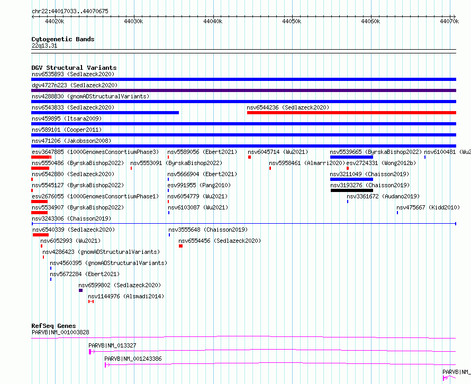This screenshot has width=471, height=384.
Task: Click the 44020k ruler position
Action: (55, 21)
